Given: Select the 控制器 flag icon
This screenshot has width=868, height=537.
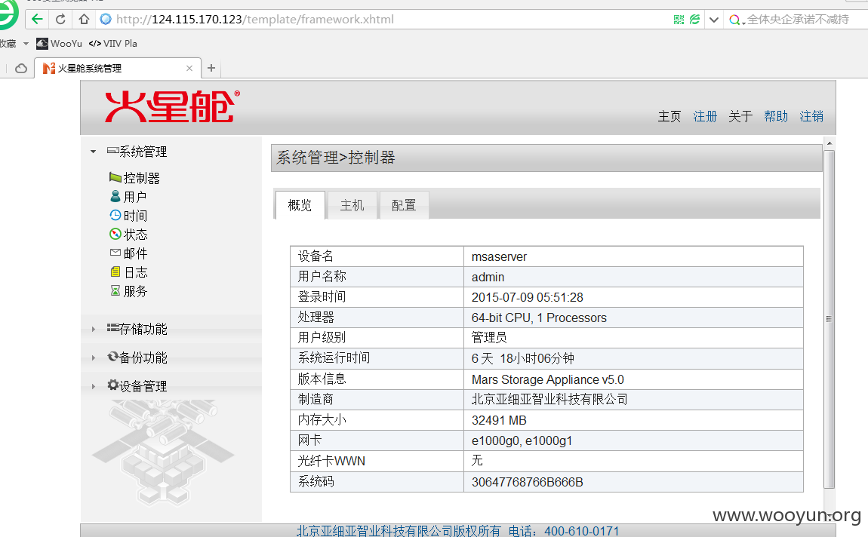Looking at the screenshot, I should coord(115,177).
